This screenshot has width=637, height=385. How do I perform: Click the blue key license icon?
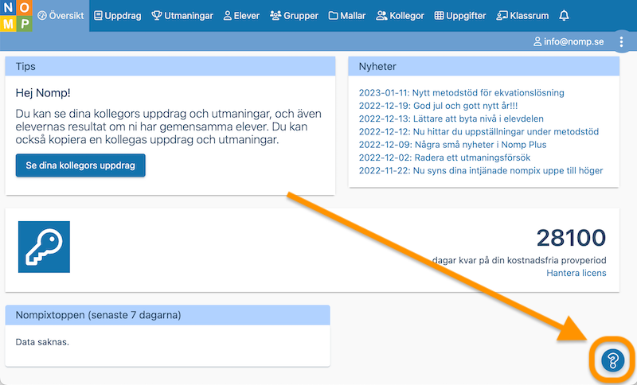tap(44, 247)
